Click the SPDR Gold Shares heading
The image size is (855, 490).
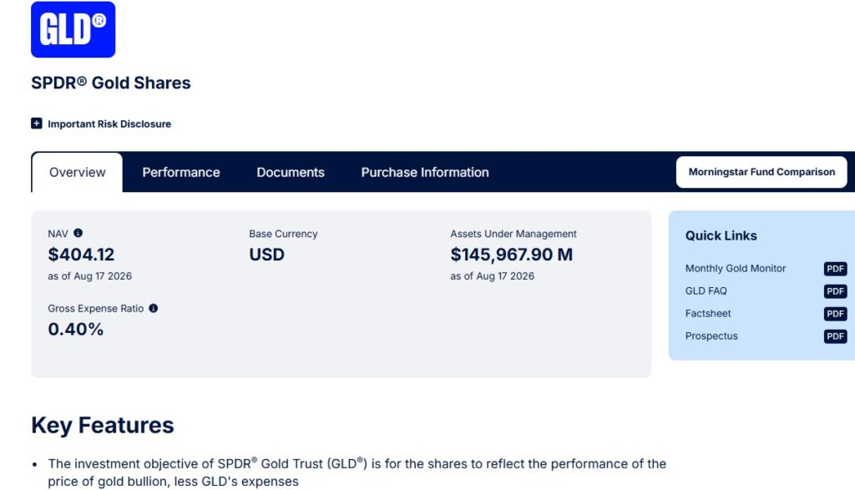coord(111,83)
